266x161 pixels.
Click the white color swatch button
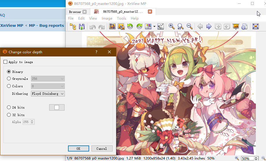tap(57, 107)
